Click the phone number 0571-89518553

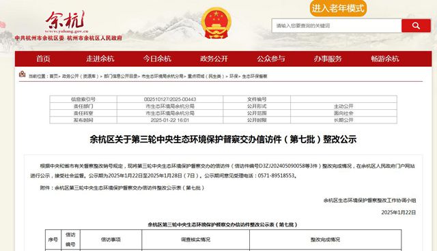276,175
